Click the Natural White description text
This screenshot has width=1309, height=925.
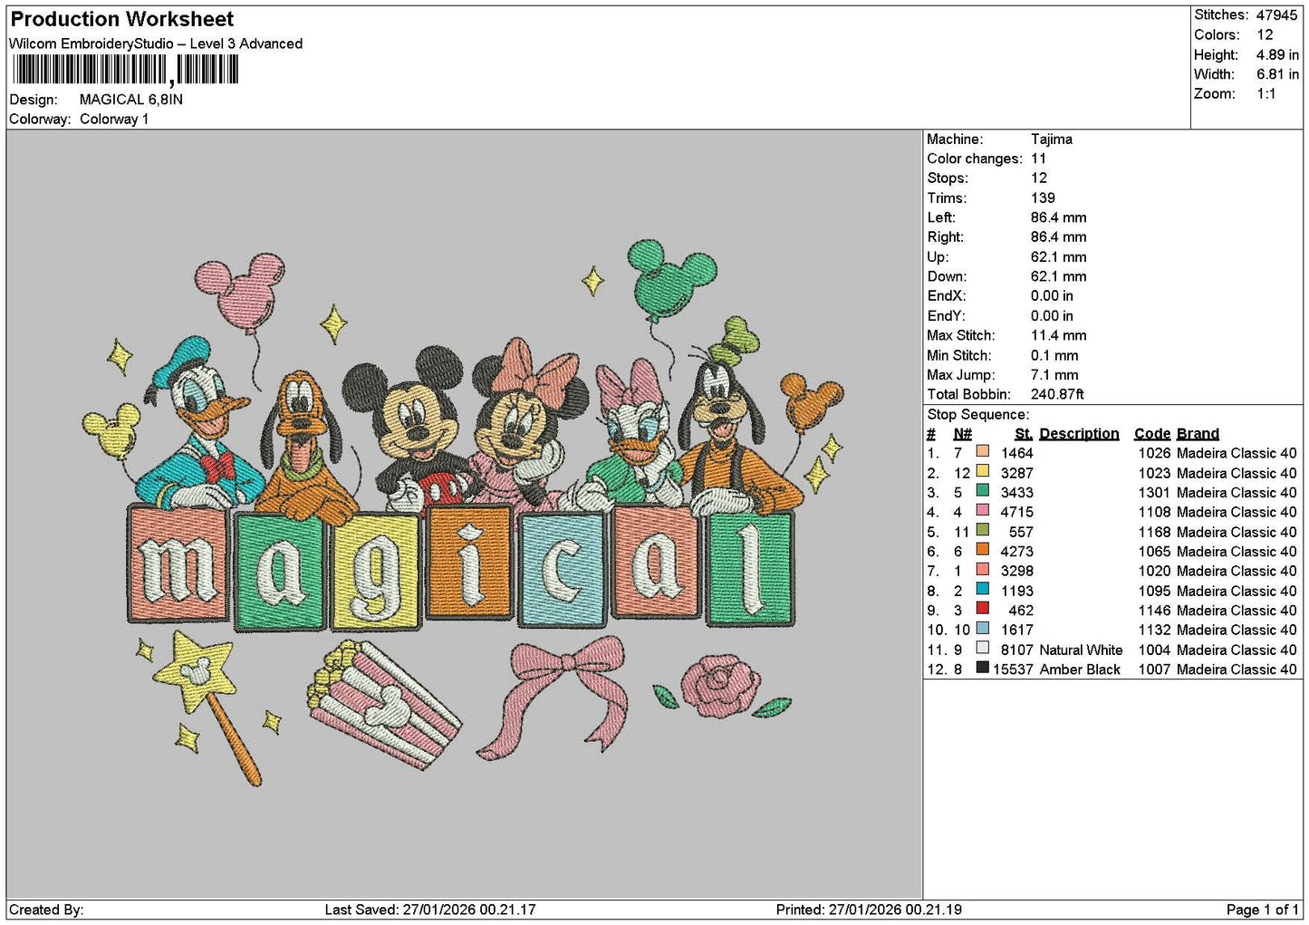(1081, 650)
